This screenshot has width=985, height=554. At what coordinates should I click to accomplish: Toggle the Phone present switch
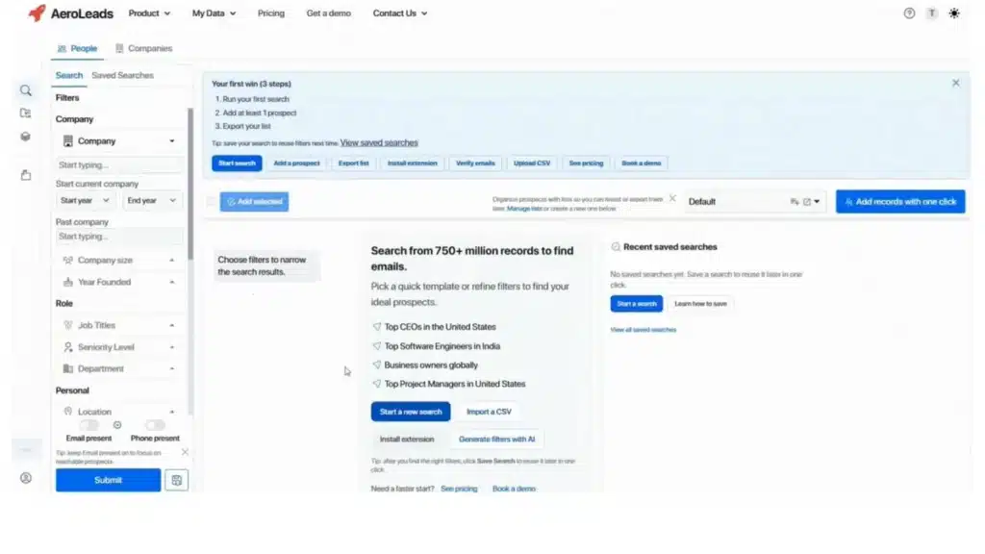(x=155, y=425)
